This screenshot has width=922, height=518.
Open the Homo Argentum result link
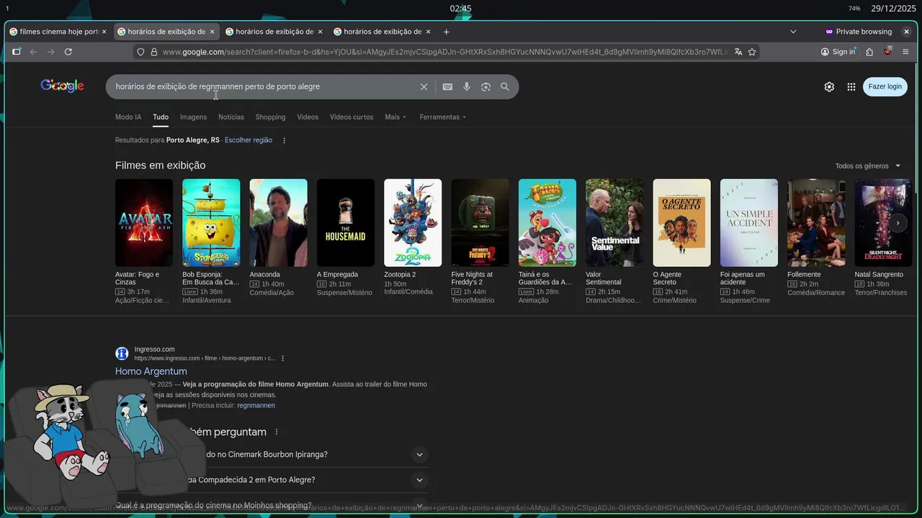click(x=151, y=371)
